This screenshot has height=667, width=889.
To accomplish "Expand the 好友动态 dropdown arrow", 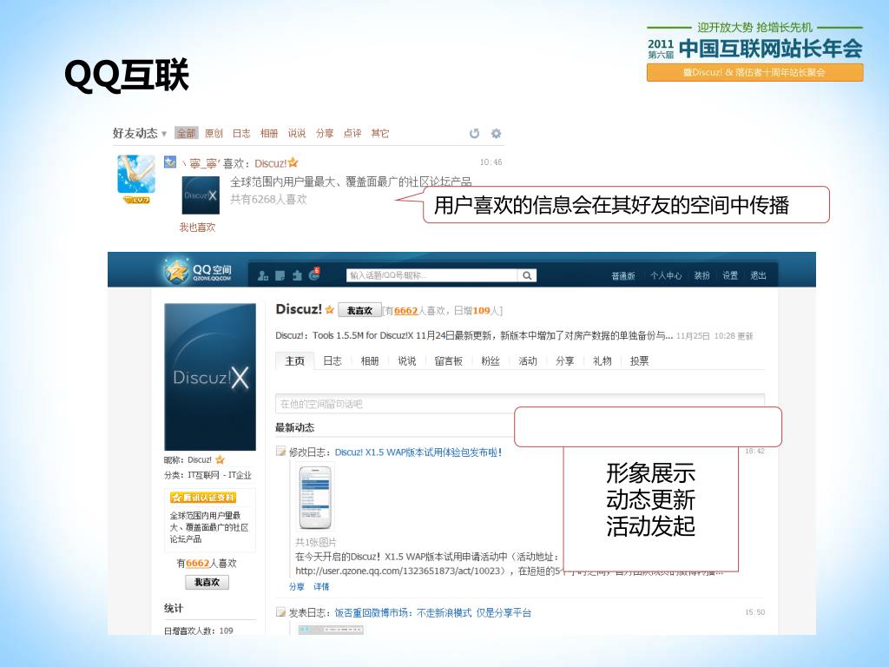I will [x=164, y=134].
